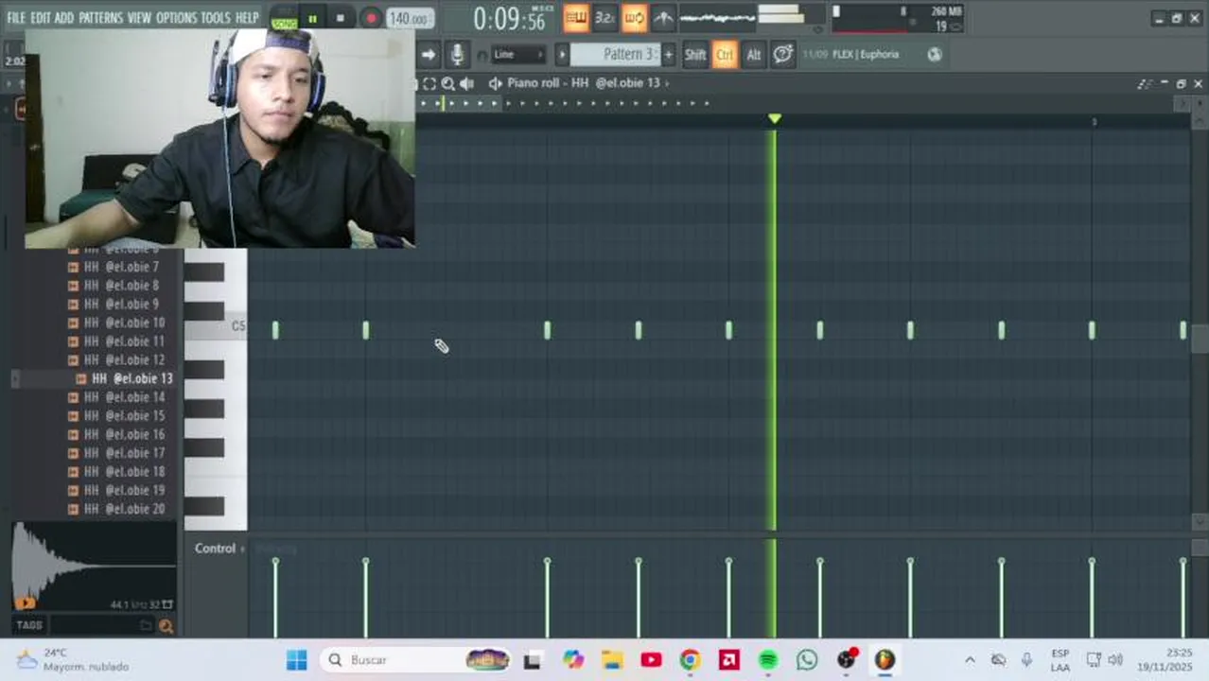This screenshot has width=1209, height=681.
Task: Click the output waveform monitor
Action: coord(718,18)
